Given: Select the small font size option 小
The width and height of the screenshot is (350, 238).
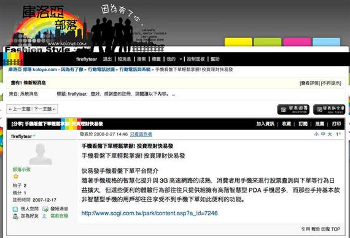Looking at the screenshot, I should coord(316,134).
